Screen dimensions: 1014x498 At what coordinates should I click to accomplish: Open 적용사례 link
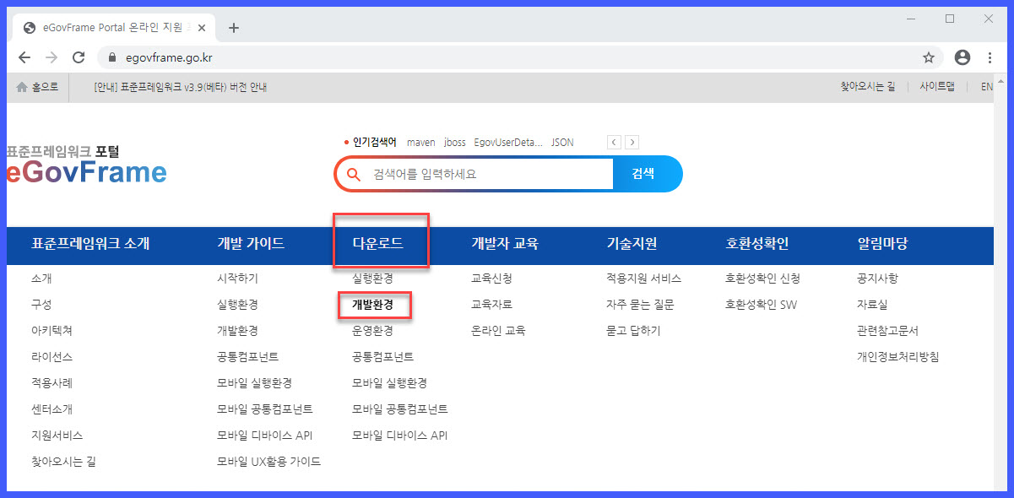pyautogui.click(x=52, y=383)
